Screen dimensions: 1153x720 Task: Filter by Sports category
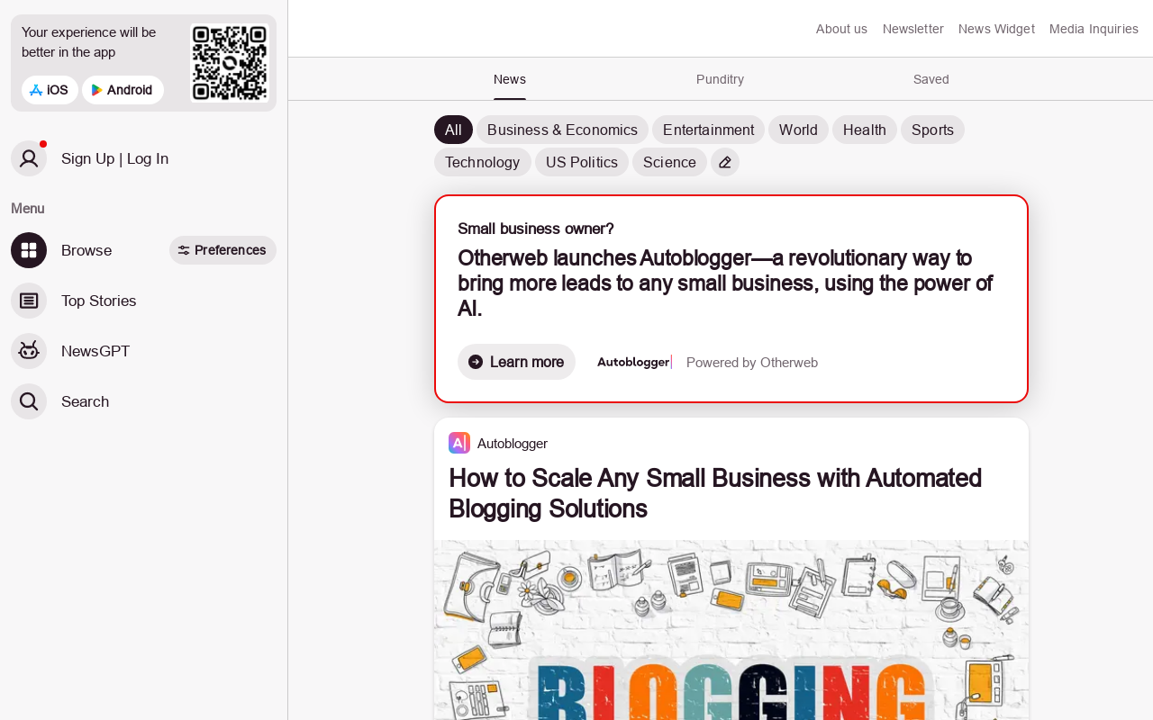(932, 130)
